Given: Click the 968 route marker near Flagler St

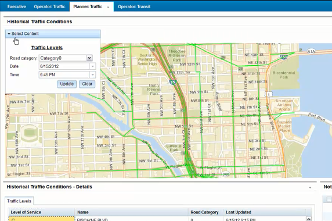Looking at the screenshot, I should pos(226,174).
